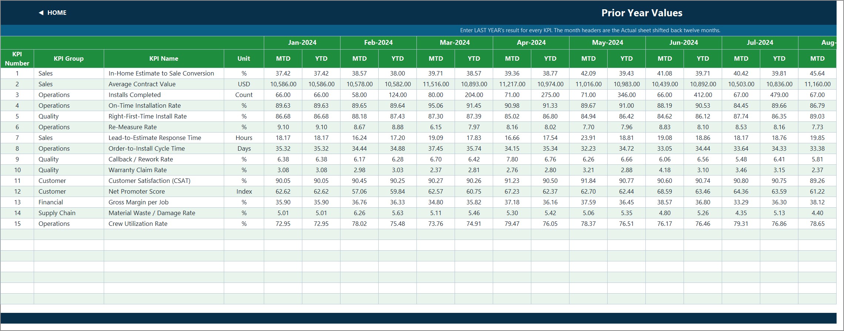The height and width of the screenshot is (331, 844).
Task: Select cell Order-to-Install Cycle Time
Action: (164, 148)
